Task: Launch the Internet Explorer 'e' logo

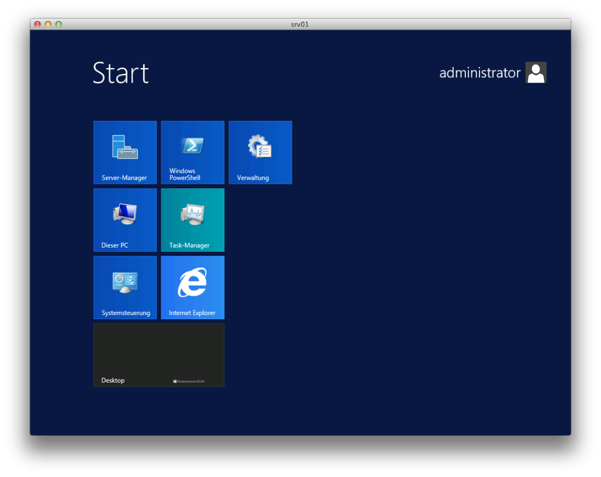Action: click(192, 282)
